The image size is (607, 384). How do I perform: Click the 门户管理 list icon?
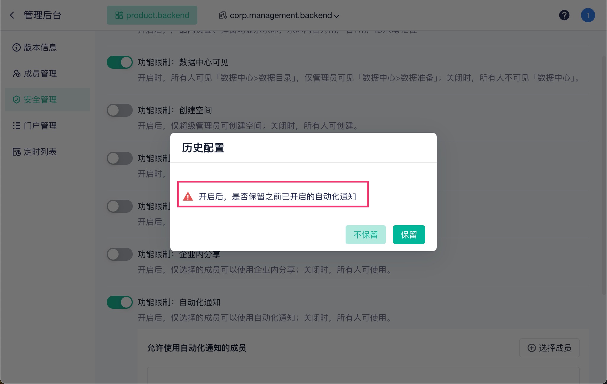[x=16, y=126]
